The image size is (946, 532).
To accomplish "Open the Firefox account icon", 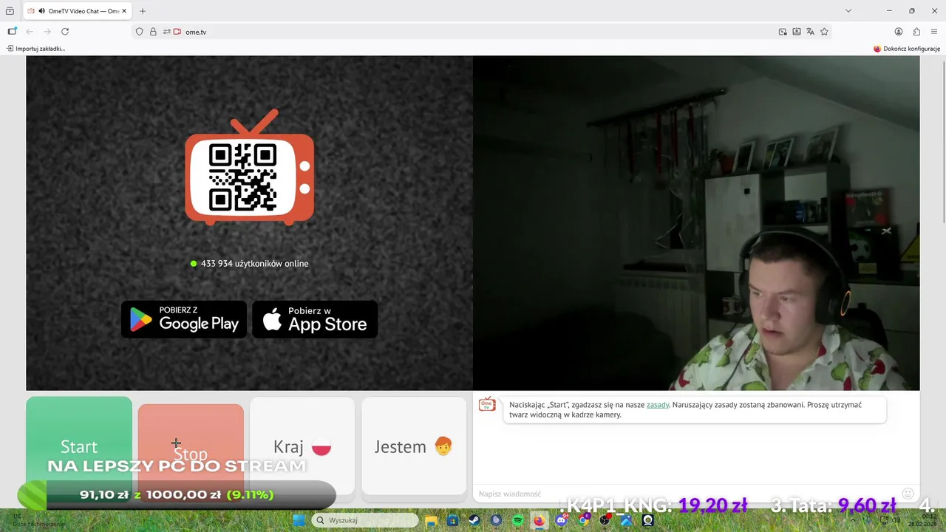I will 899,32.
